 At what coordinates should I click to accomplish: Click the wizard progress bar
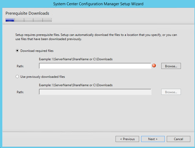pos(28,20)
